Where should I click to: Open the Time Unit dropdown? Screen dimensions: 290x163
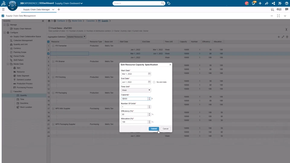point(136,90)
